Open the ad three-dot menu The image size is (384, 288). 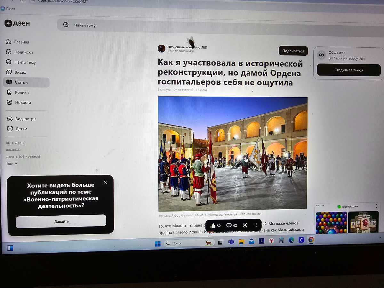(x=377, y=206)
